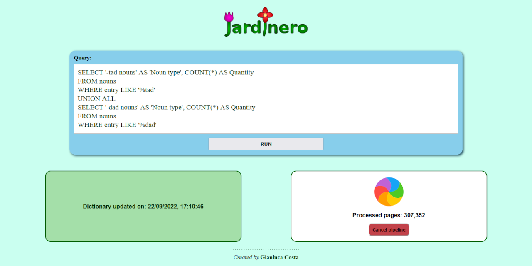Viewport: 532px width, 266px height.
Task: Click the red flower dotting the logo's letter i
Action: [x=265, y=12]
